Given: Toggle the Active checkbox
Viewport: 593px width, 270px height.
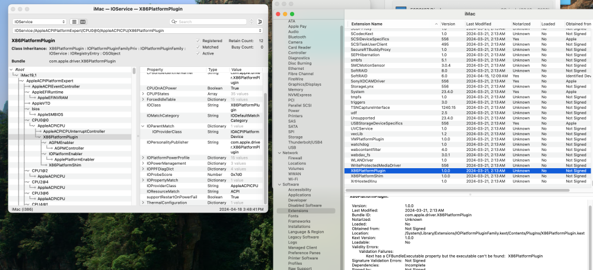Looking at the screenshot, I should [198, 54].
